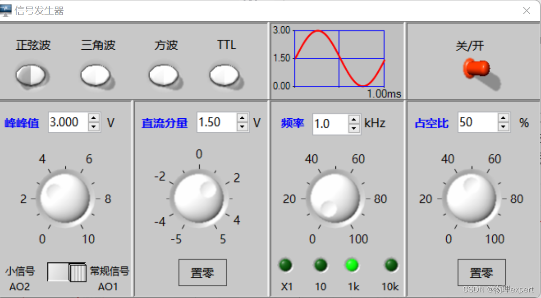Click the 直流分量 blue label

165,123
